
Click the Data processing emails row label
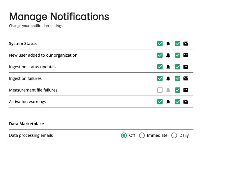point(31,135)
